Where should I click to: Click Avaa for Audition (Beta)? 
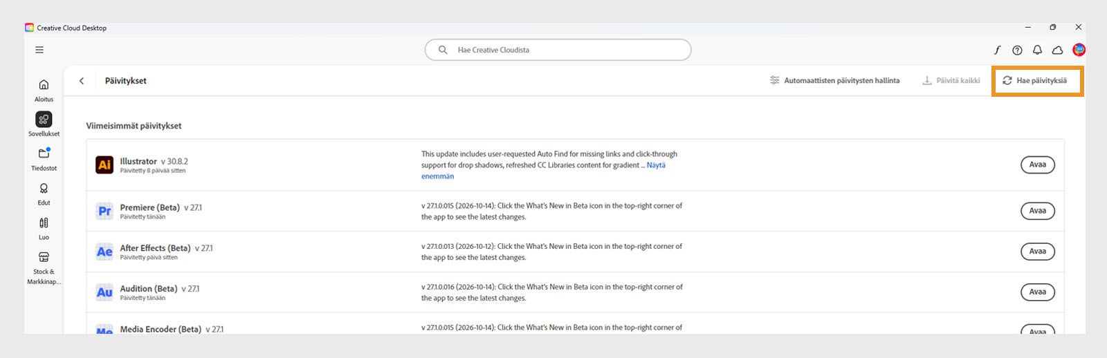click(1037, 292)
